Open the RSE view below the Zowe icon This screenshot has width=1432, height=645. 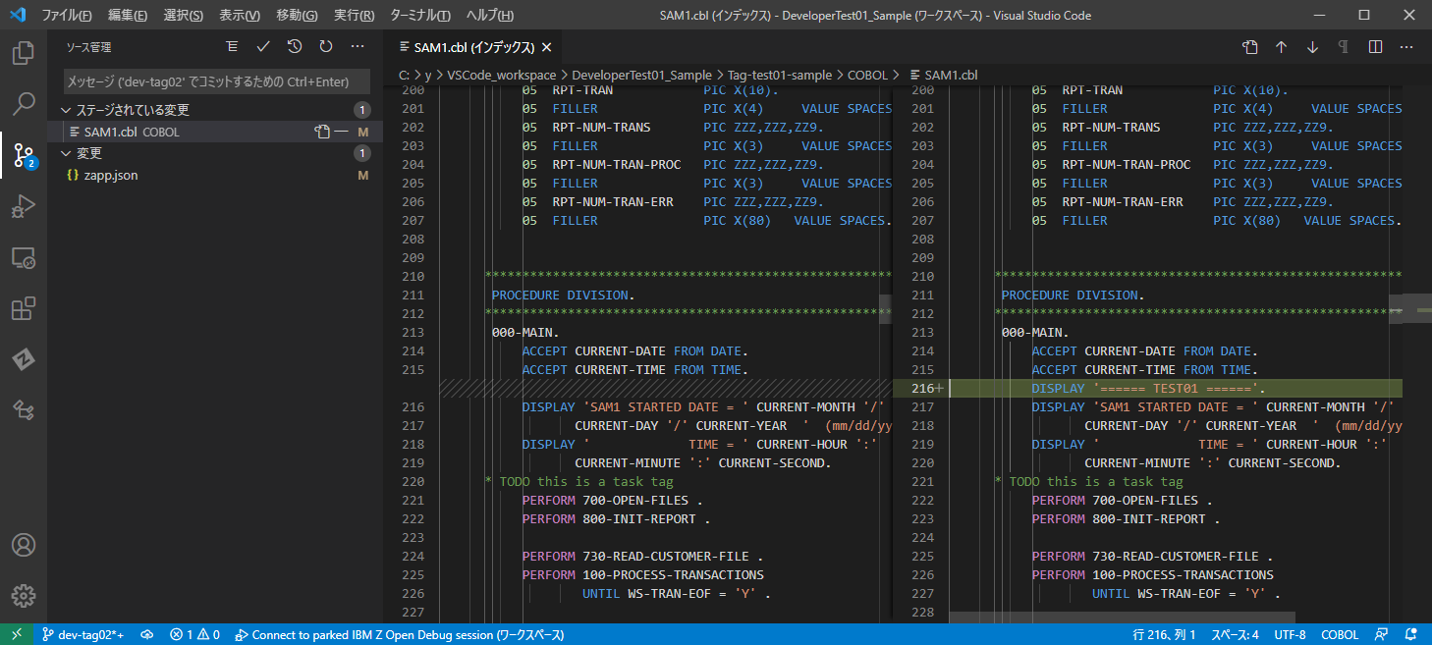24,410
